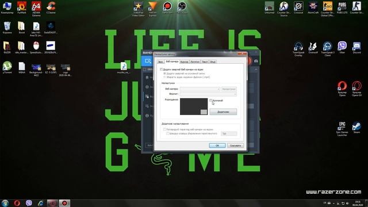Toggle the Хромакей checkbox
Image resolution: width=368 pixels, height=207 pixels.
click(211, 101)
